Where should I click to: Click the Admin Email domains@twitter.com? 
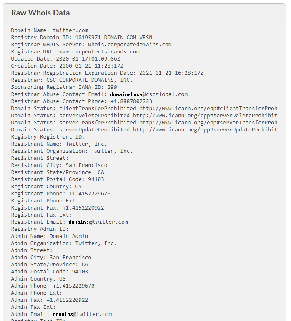pyautogui.click(x=82, y=314)
